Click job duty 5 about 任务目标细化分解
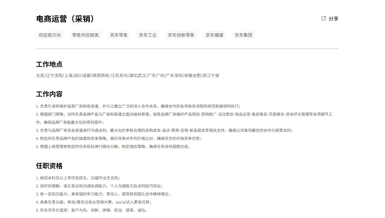385x218 pixels. [113, 147]
